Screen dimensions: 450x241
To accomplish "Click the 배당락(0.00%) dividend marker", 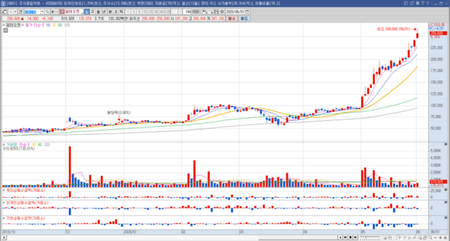I will point(119,112).
